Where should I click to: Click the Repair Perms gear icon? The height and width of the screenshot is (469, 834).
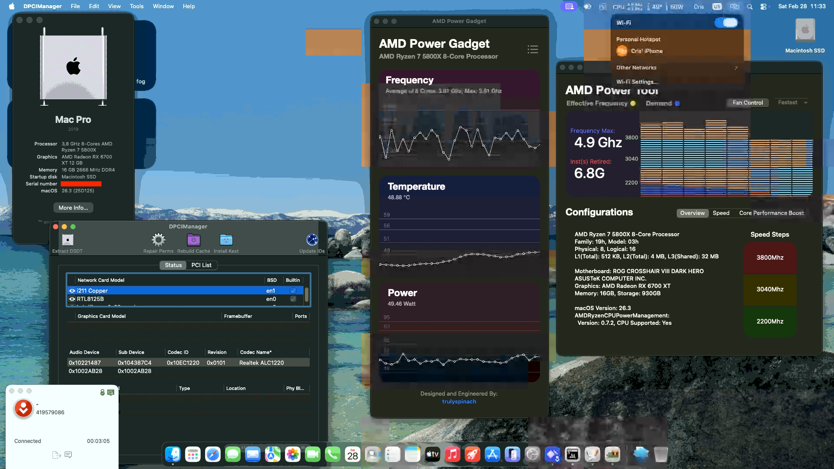click(x=158, y=240)
